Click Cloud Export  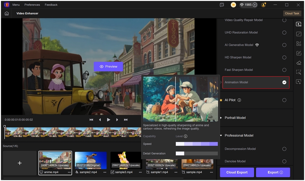pos(237,172)
